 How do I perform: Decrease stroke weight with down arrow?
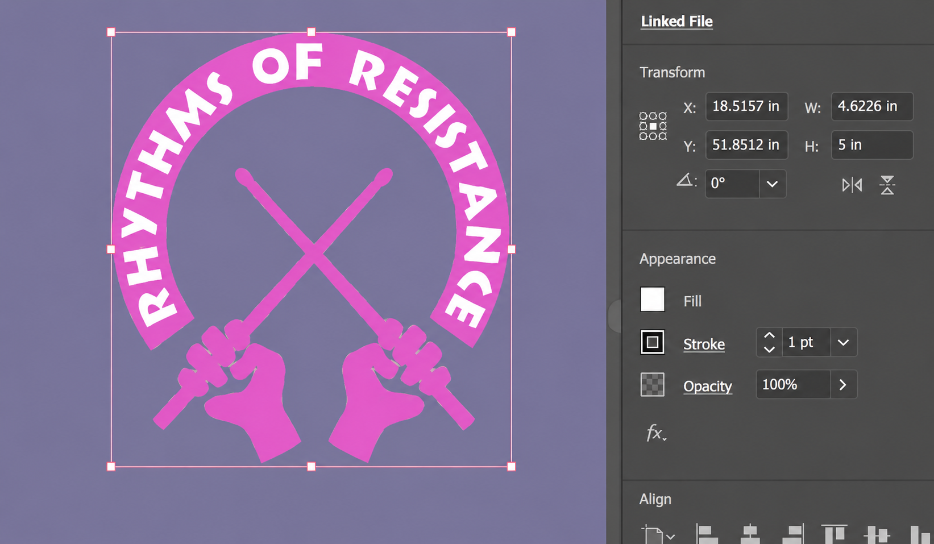(x=769, y=349)
